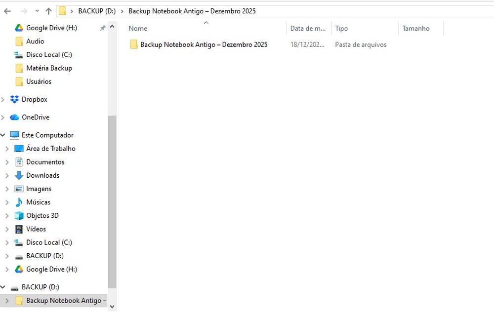Select Este Computador label
Screen dimensions: 494x314
pyautogui.click(x=47, y=135)
